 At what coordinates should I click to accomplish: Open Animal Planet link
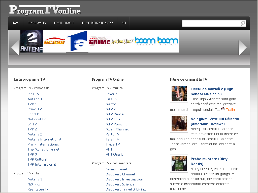[116, 169]
